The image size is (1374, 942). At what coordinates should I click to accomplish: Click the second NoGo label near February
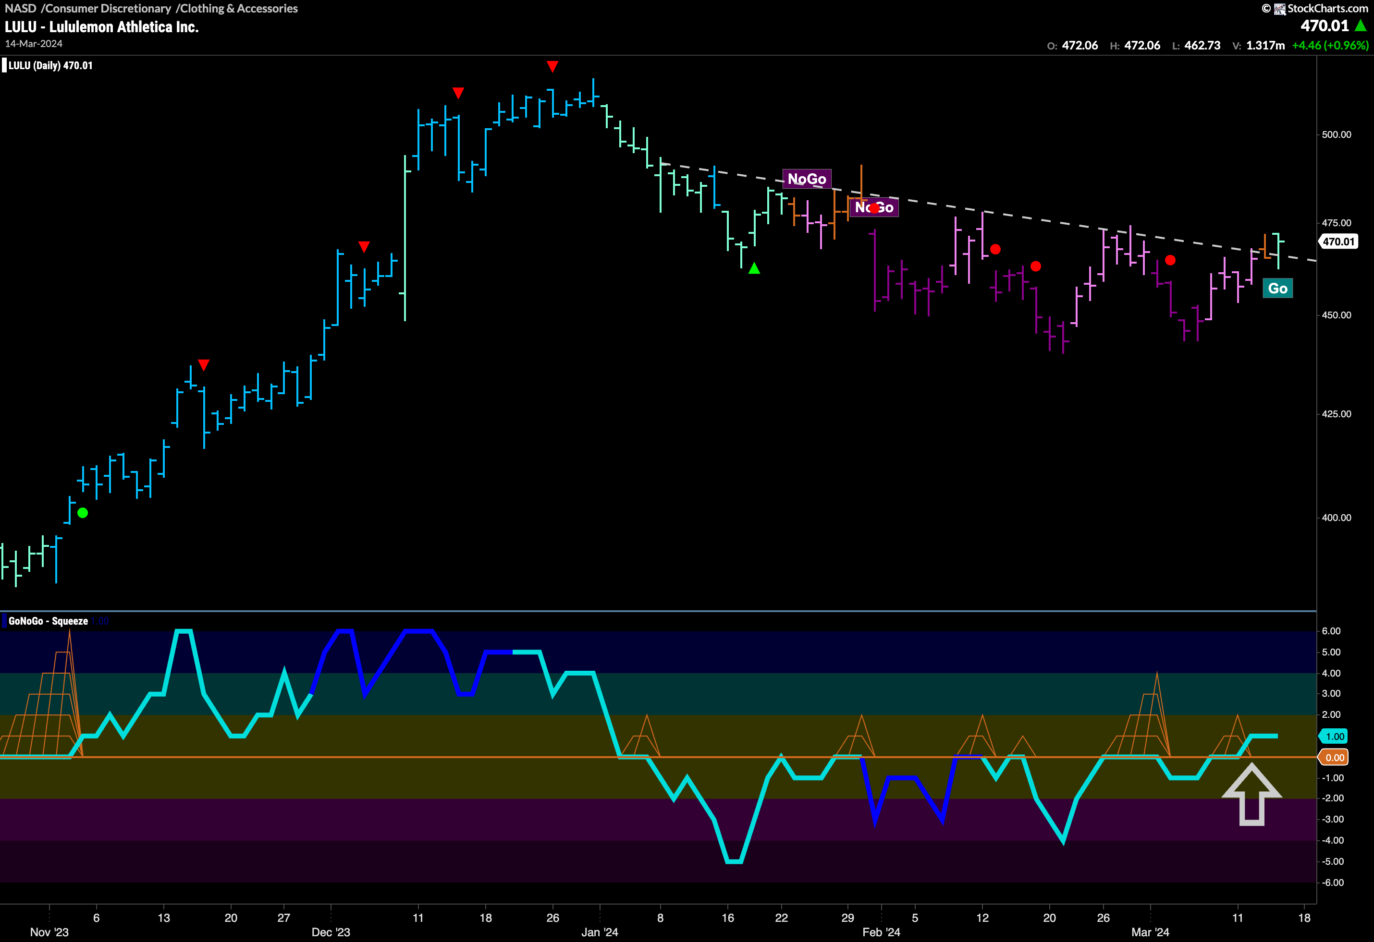[x=874, y=207]
